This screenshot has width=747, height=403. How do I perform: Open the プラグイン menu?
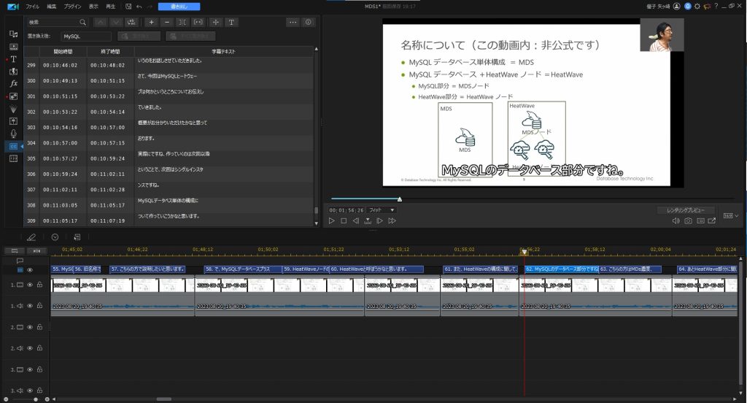coord(72,7)
